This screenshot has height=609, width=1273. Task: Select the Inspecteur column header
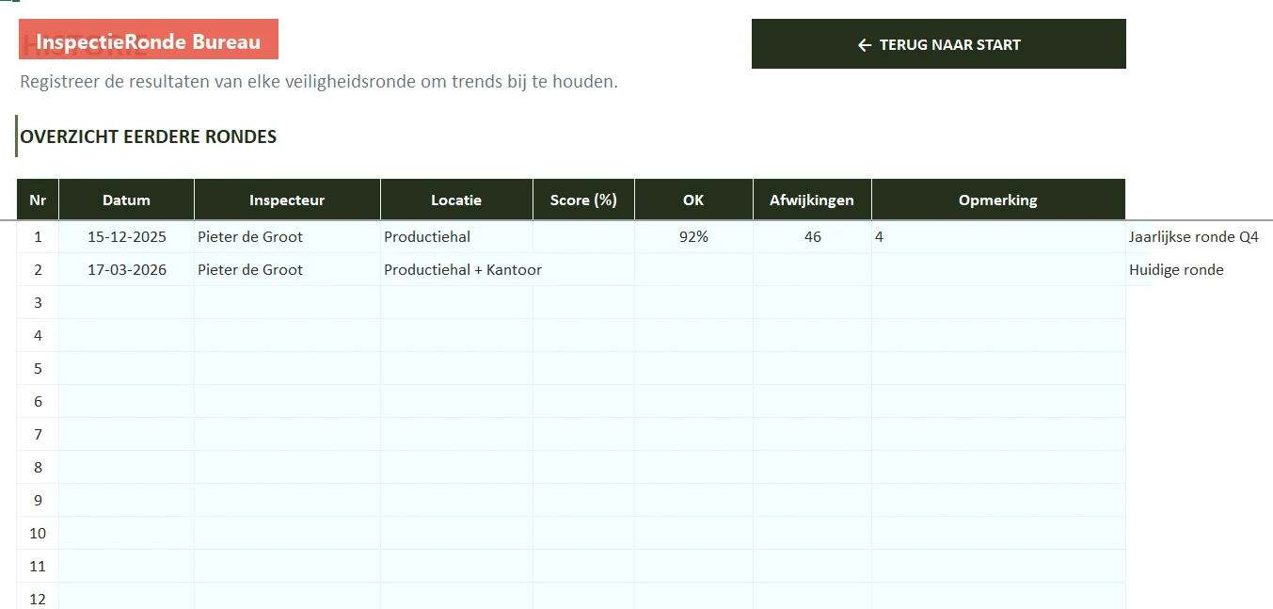287,200
